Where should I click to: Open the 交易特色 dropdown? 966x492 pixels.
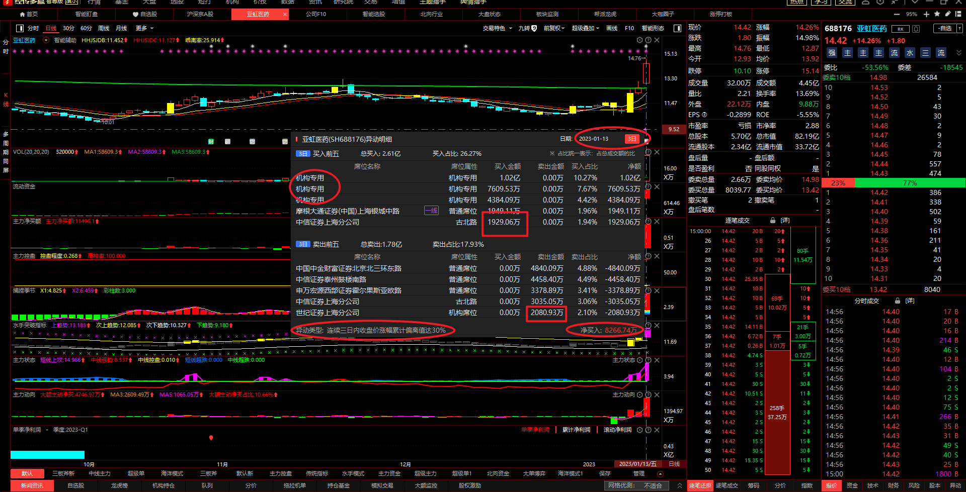click(497, 28)
